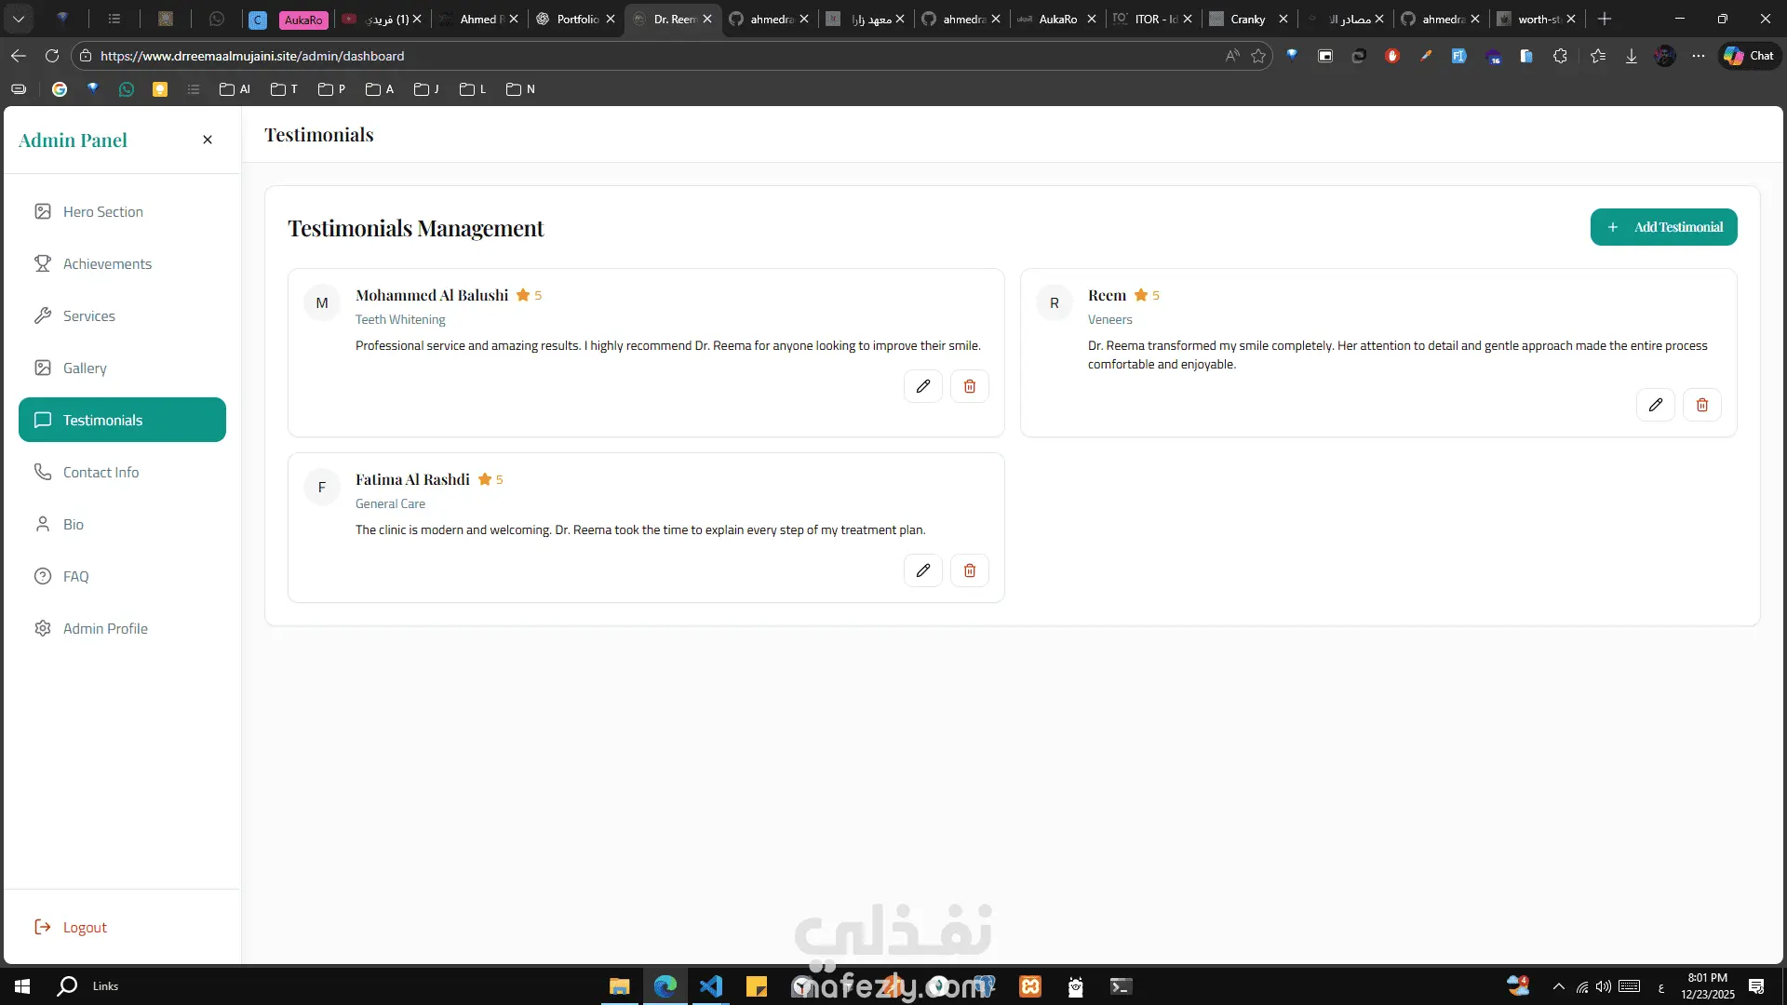Image resolution: width=1787 pixels, height=1005 pixels.
Task: Open the FAQ section
Action: 75,577
